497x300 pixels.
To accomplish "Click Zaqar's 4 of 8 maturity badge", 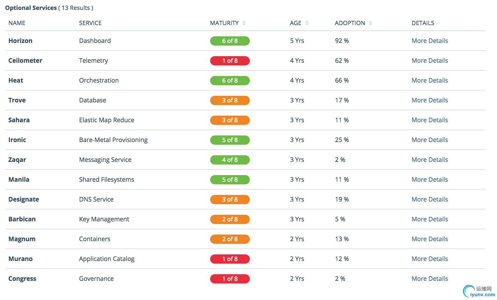I will tap(230, 160).
